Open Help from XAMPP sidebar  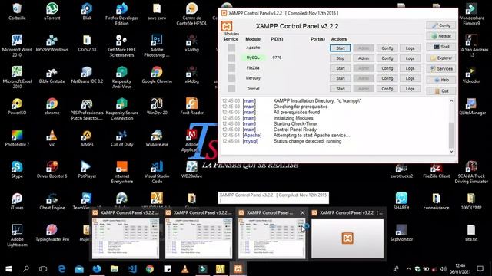tap(440, 80)
